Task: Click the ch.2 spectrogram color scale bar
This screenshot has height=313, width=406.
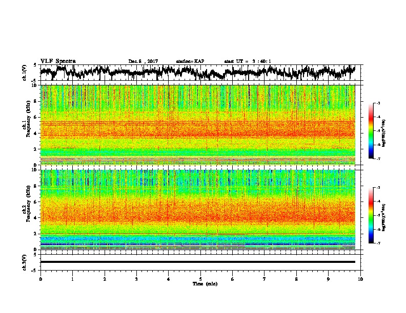Action: pyautogui.click(x=371, y=215)
